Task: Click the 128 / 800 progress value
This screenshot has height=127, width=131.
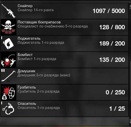Action: pos(112,27)
